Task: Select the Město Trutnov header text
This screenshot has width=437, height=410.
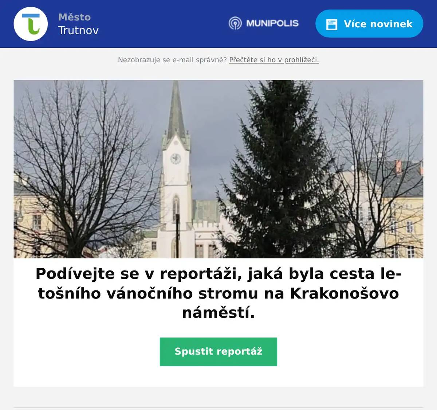Action: click(x=78, y=24)
